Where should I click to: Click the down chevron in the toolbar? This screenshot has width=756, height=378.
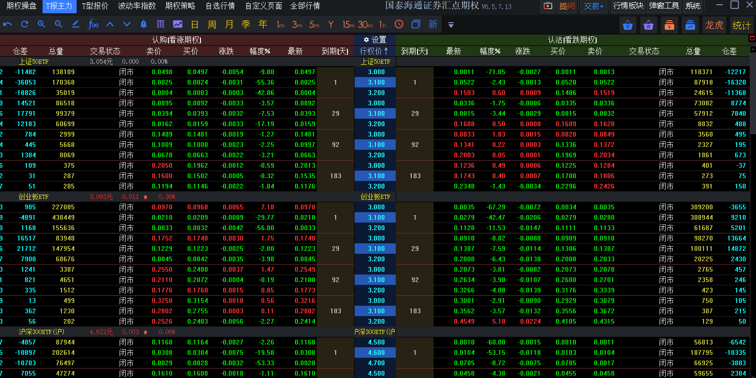tap(127, 24)
